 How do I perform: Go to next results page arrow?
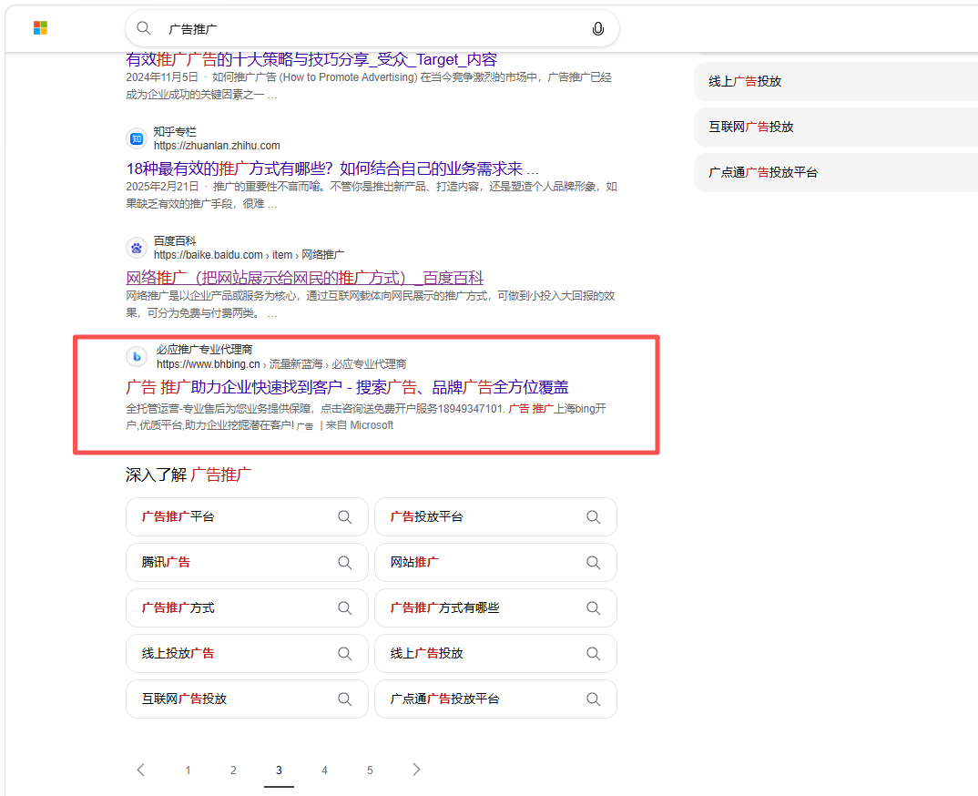click(x=417, y=770)
